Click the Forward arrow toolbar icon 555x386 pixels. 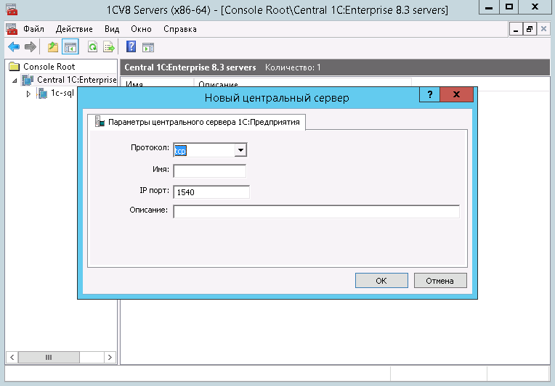30,47
